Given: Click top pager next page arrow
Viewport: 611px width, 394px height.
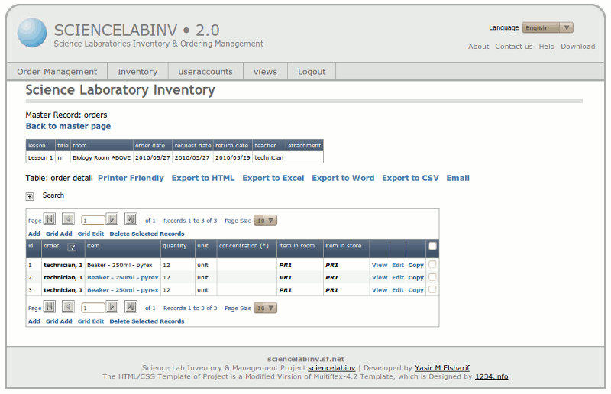Looking at the screenshot, I should point(112,219).
